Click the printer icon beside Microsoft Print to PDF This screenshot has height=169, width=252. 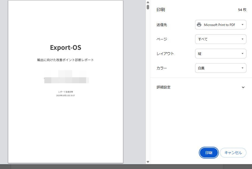coord(199,25)
